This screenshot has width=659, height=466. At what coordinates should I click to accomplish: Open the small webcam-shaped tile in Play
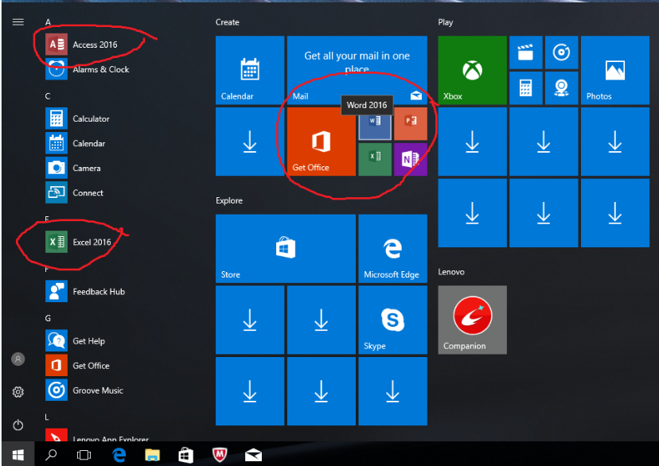click(561, 88)
